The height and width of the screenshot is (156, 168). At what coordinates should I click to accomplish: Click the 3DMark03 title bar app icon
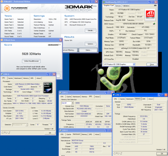(x=2, y=2)
